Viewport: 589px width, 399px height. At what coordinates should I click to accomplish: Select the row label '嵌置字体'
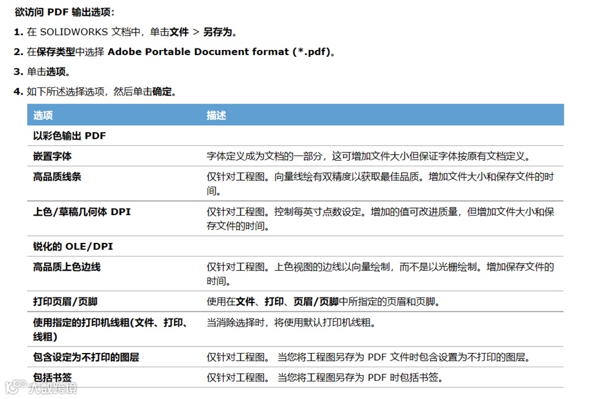[52, 156]
